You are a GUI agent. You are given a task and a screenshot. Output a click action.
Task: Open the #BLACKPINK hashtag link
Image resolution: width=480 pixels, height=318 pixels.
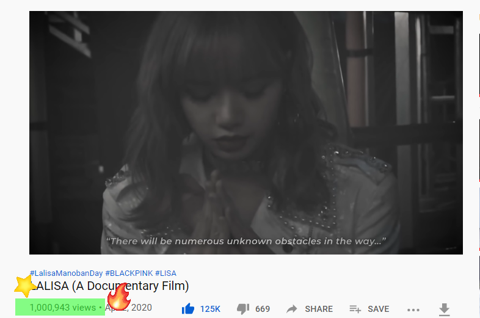click(x=129, y=273)
